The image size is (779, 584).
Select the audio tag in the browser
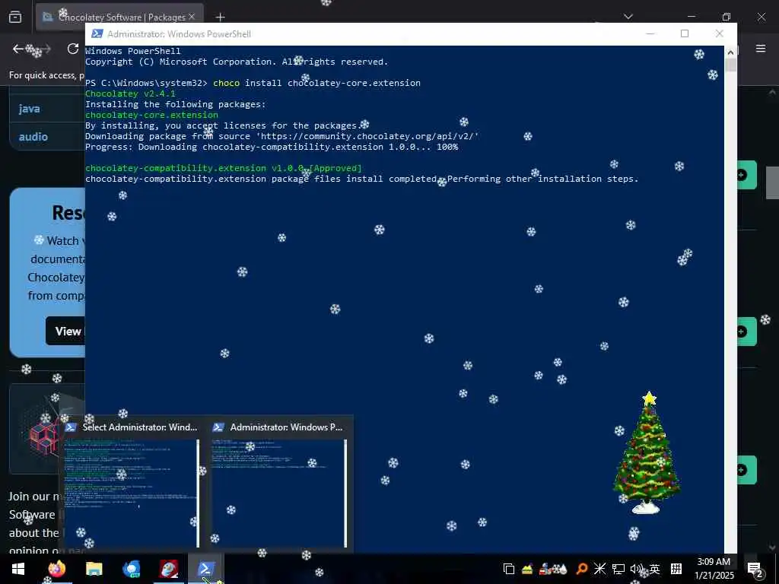(33, 137)
